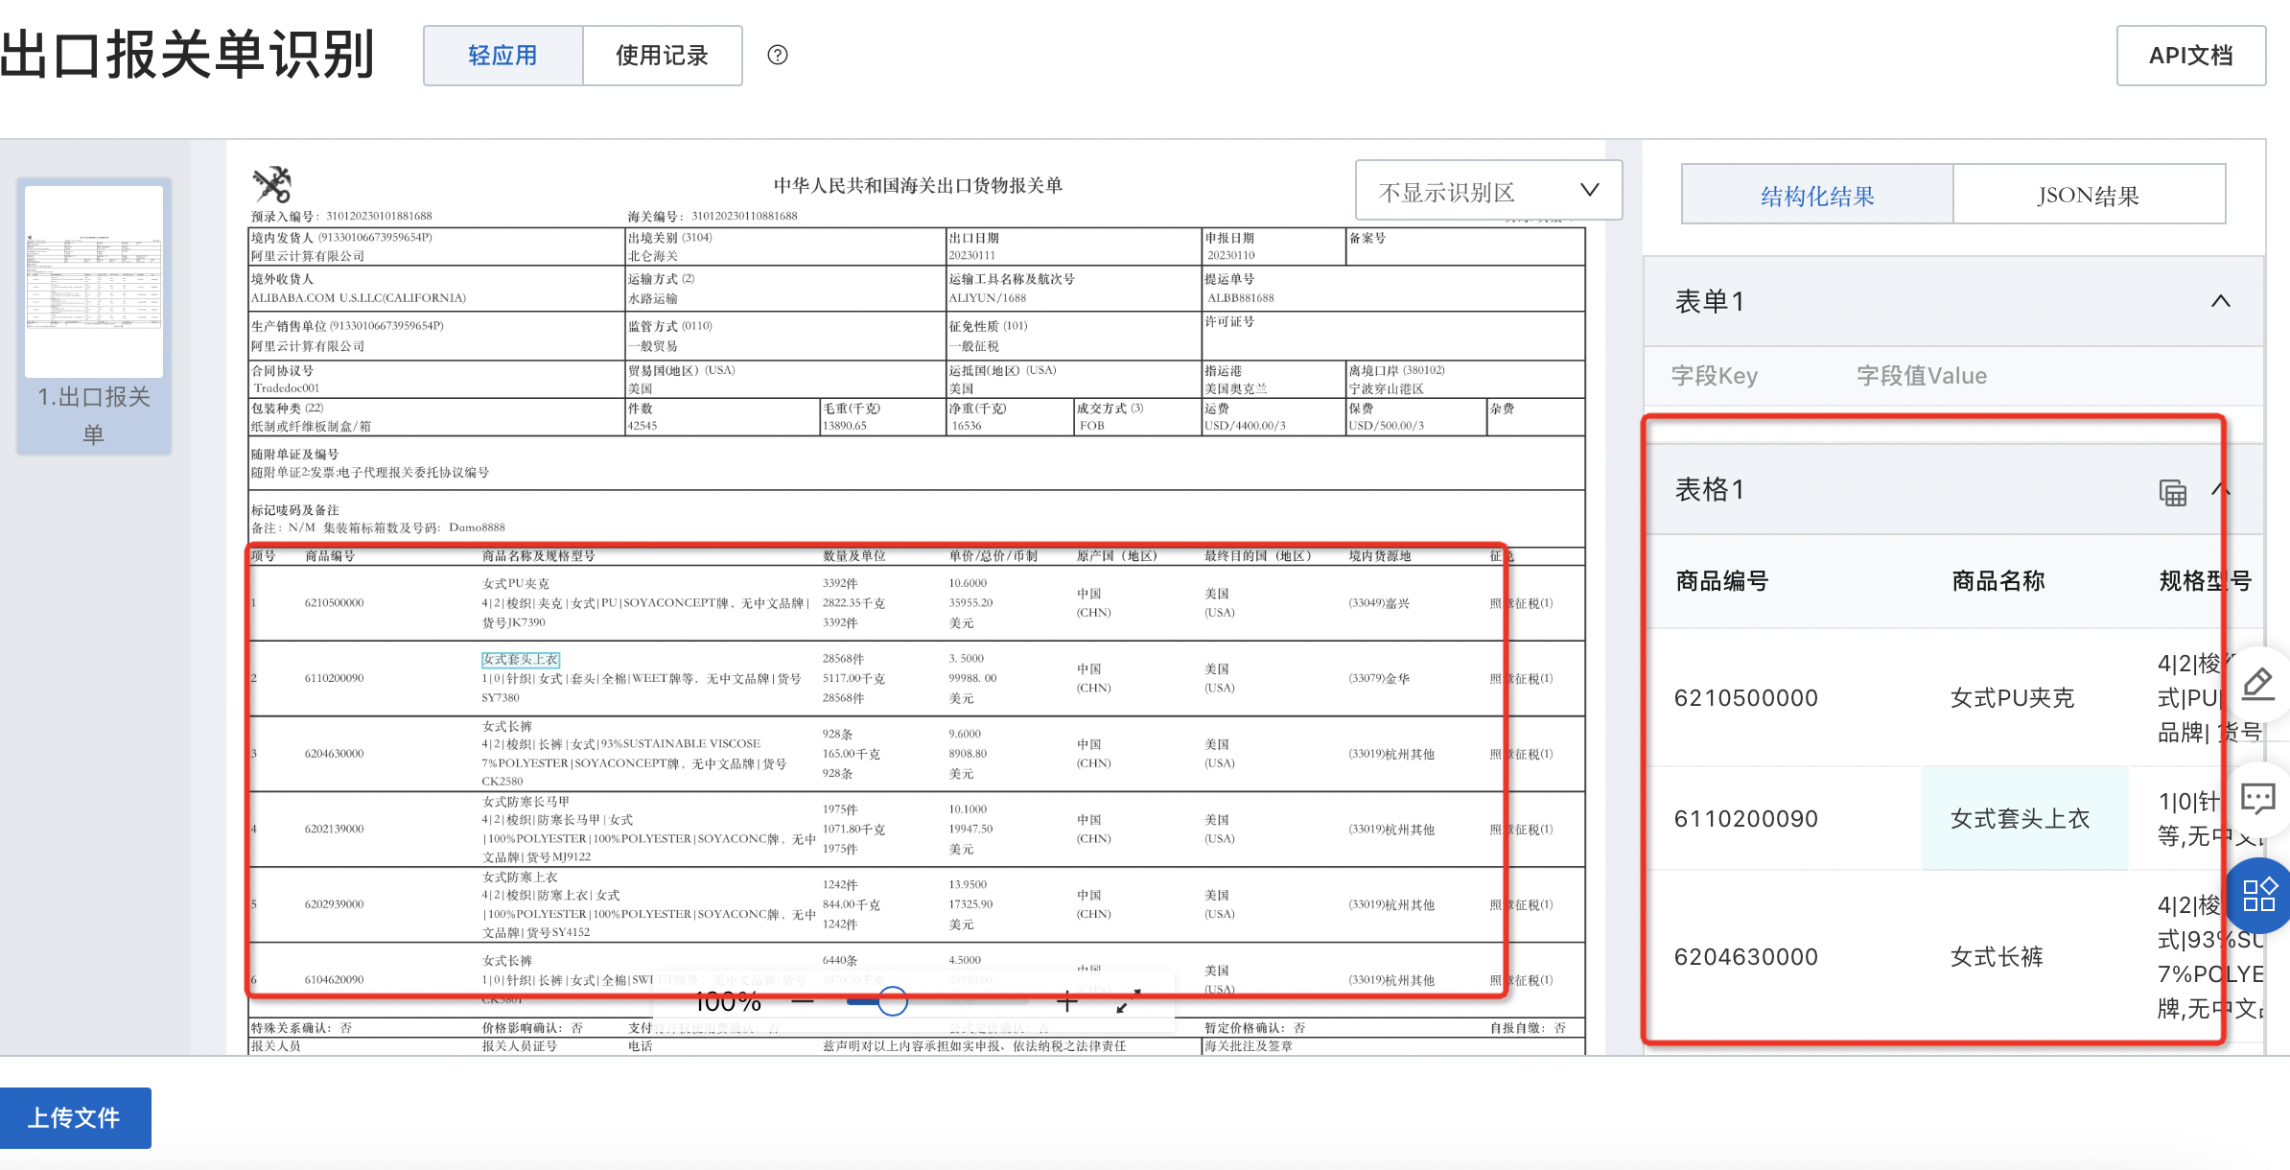Click the zoom in plus icon
The width and height of the screenshot is (2290, 1170).
coord(1067,1002)
